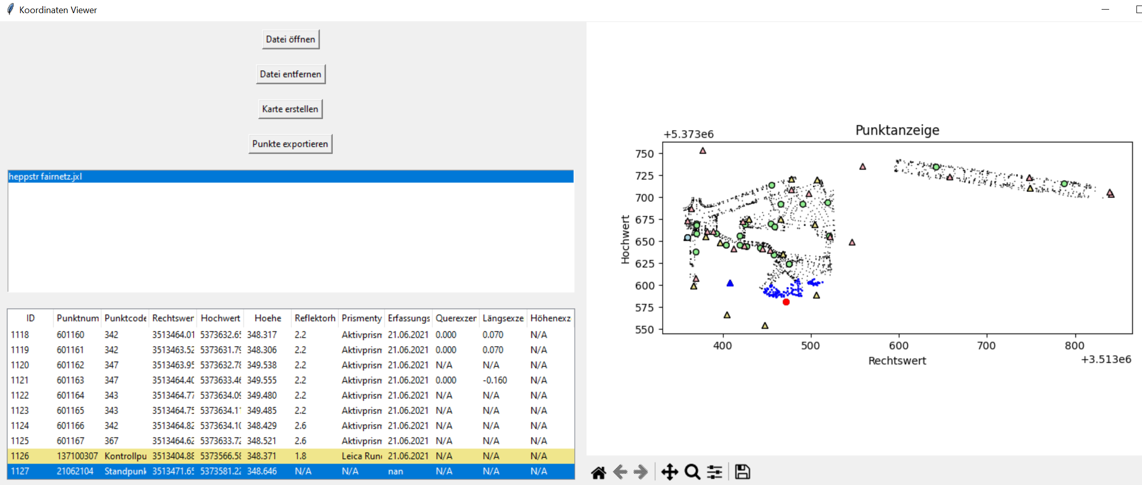Viewport: 1142px width, 485px height.
Task: Go back to previous plot view
Action: point(620,472)
